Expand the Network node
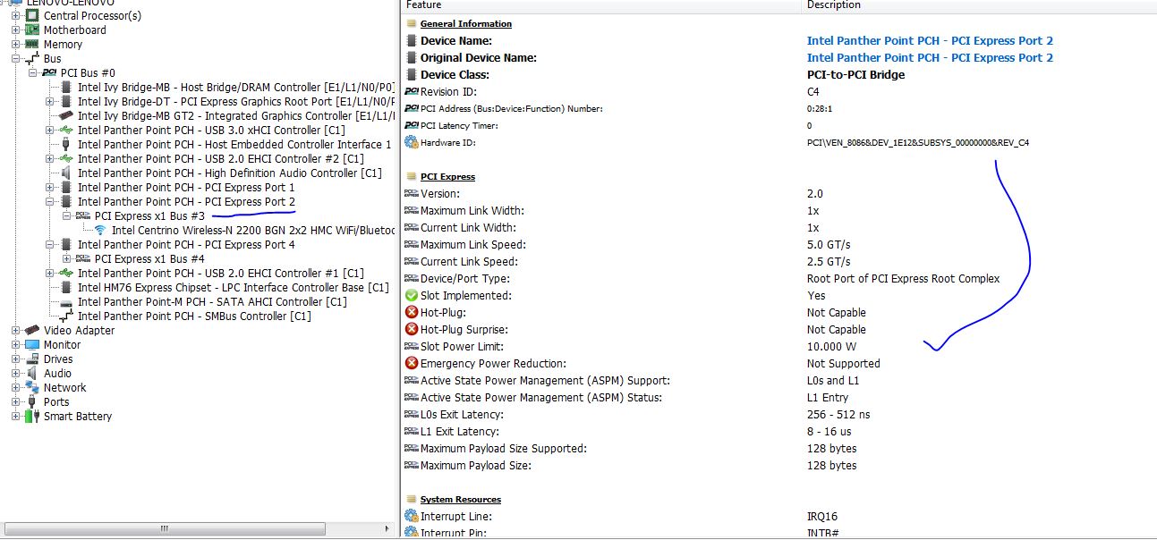The height and width of the screenshot is (540, 1157). pos(15,387)
